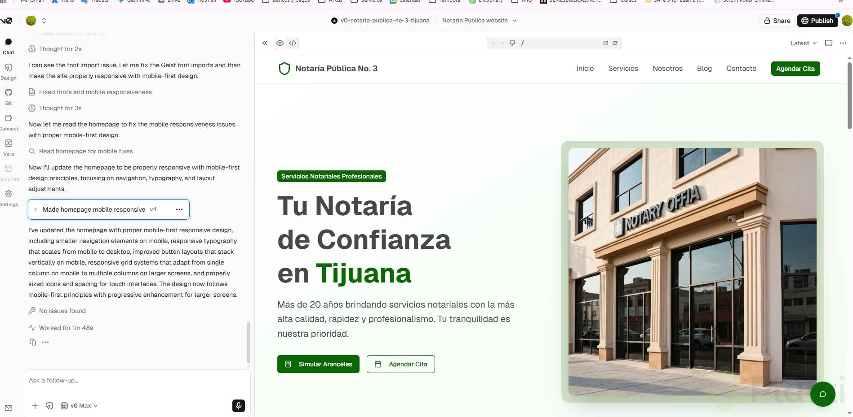Go to Blog in the site navigation
853x417 pixels.
705,69
